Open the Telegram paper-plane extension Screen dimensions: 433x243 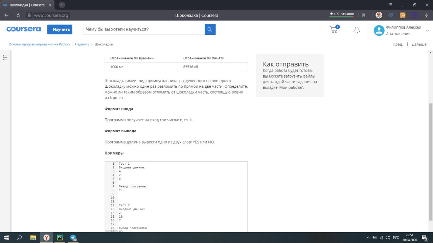coord(391,15)
